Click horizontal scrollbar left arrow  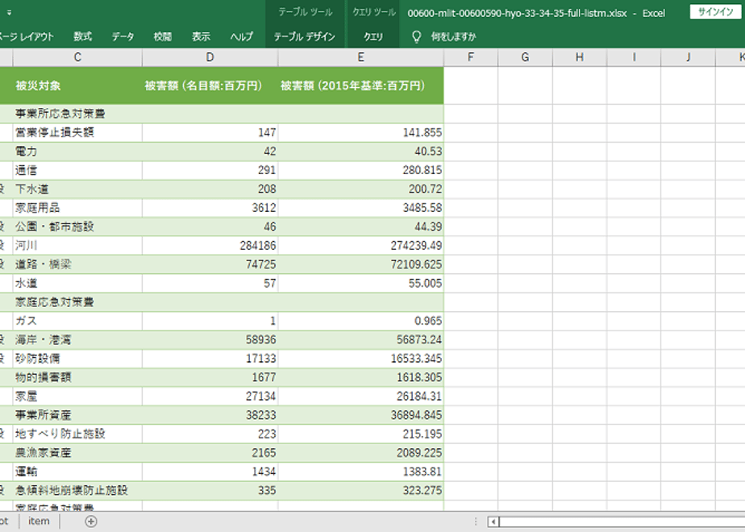click(x=493, y=522)
